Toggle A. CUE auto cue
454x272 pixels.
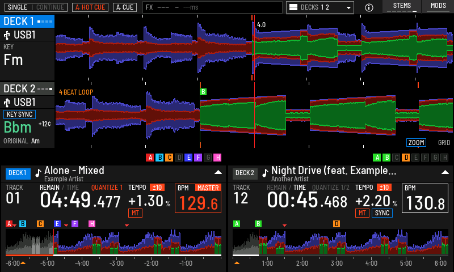(125, 7)
